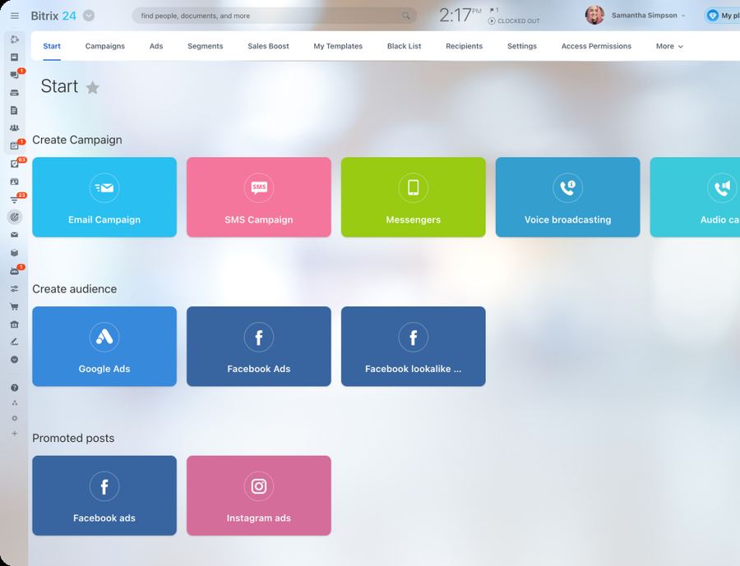Screen dimensions: 740x566
Task: Open the shopping cart icon in the sidebar
Action: point(14,306)
